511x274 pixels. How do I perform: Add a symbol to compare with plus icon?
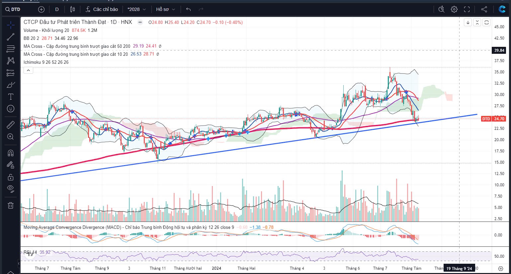[41, 9]
